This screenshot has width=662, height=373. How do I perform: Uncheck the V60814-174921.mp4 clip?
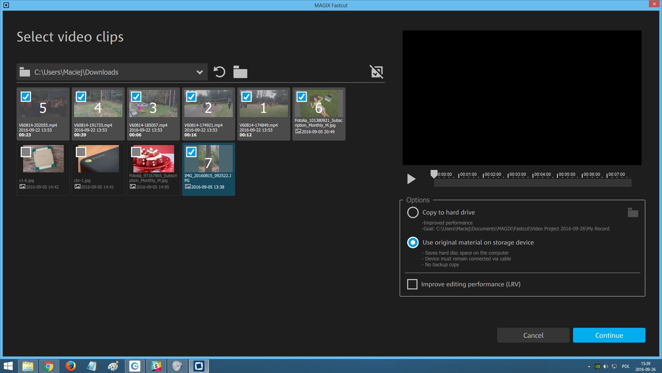point(191,97)
